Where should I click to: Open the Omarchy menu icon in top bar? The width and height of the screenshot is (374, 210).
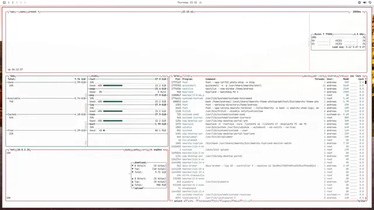4,2
